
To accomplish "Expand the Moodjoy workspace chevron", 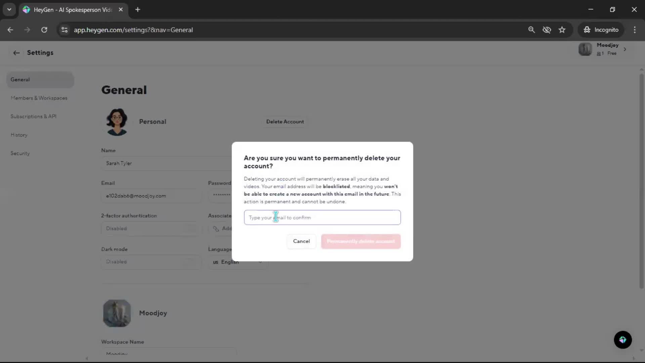I will (x=625, y=49).
